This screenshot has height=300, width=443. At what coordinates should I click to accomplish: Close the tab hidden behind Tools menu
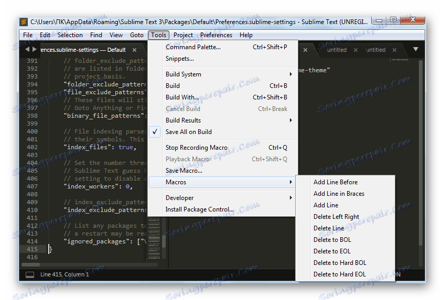coord(306,50)
